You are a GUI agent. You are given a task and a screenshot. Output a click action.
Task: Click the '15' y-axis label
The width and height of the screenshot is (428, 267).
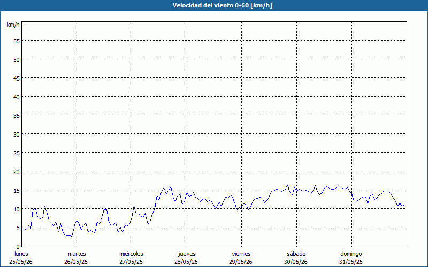tap(17, 190)
